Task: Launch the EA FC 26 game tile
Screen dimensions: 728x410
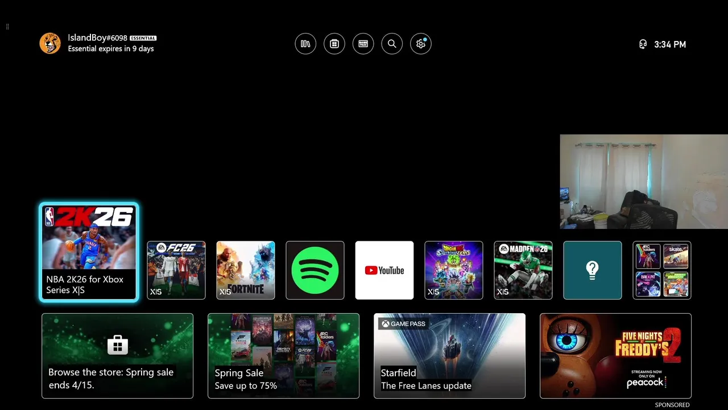Action: [176, 270]
